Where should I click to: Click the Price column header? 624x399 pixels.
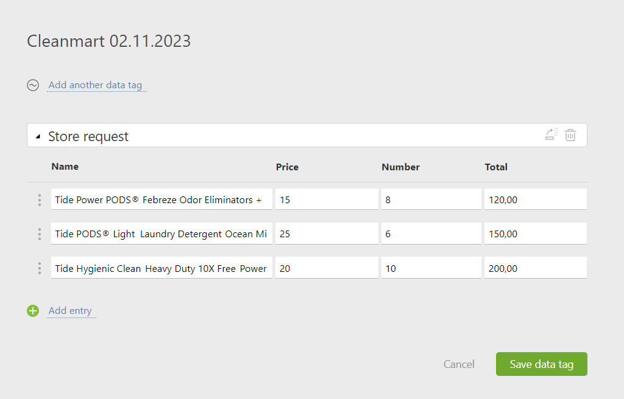tap(288, 167)
